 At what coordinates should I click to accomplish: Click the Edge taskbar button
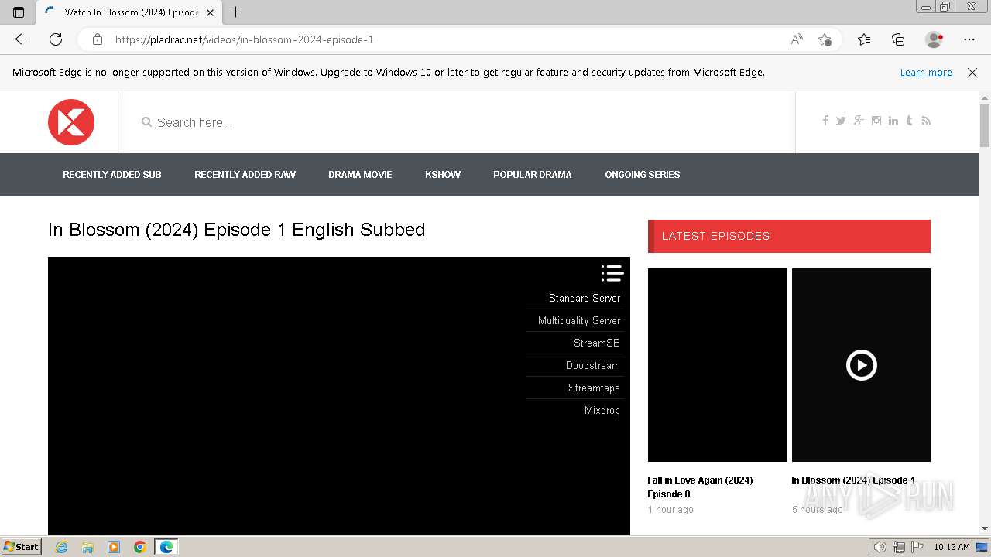coord(166,547)
